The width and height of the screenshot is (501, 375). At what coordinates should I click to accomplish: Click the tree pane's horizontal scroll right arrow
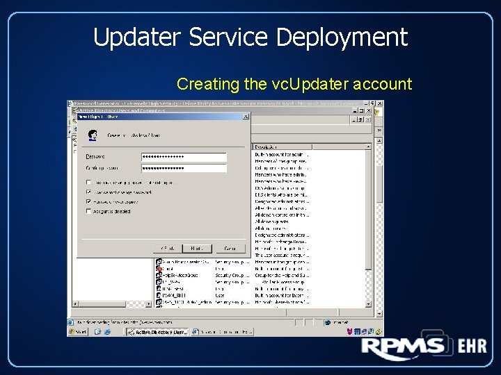148,304
